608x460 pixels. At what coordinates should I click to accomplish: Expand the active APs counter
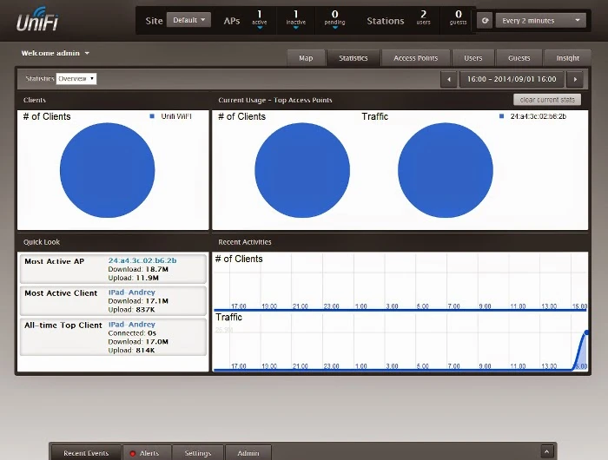[260, 19]
